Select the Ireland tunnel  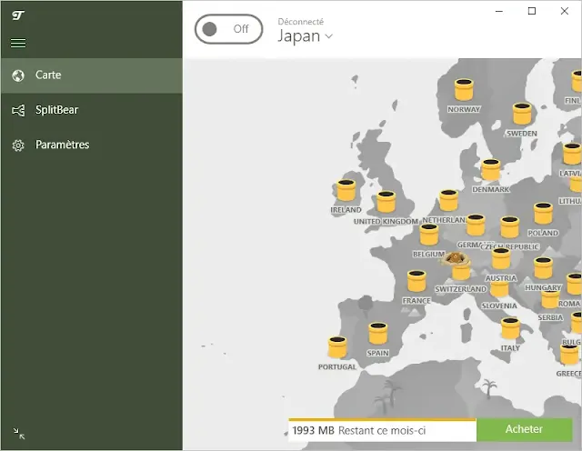[x=346, y=190]
